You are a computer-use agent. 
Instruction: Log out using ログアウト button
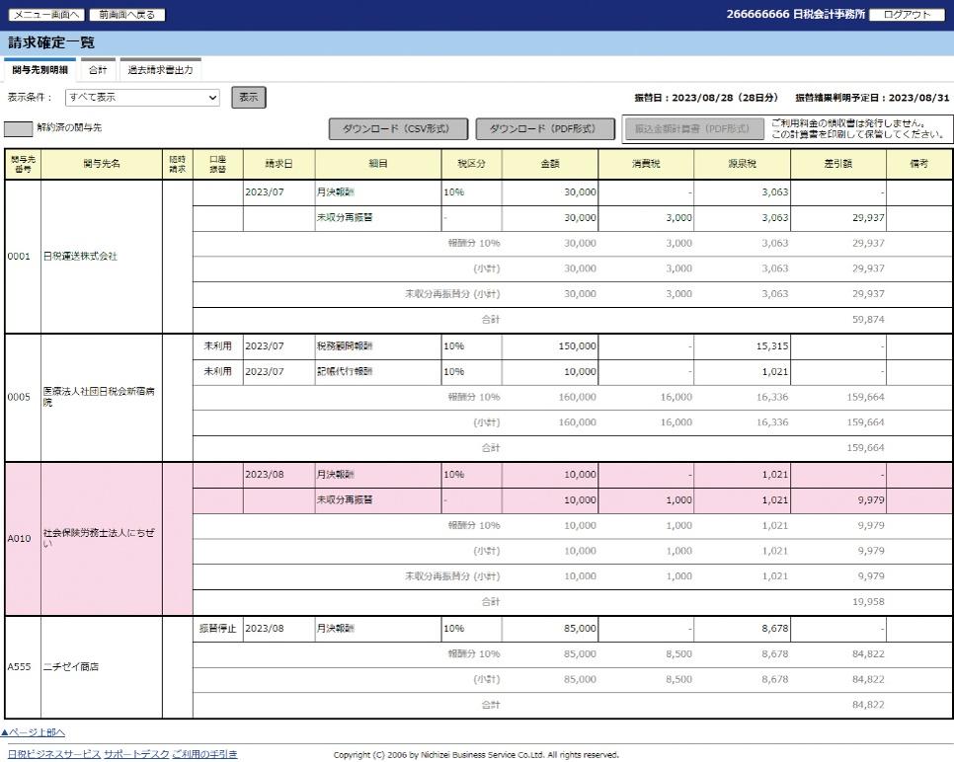(x=907, y=15)
